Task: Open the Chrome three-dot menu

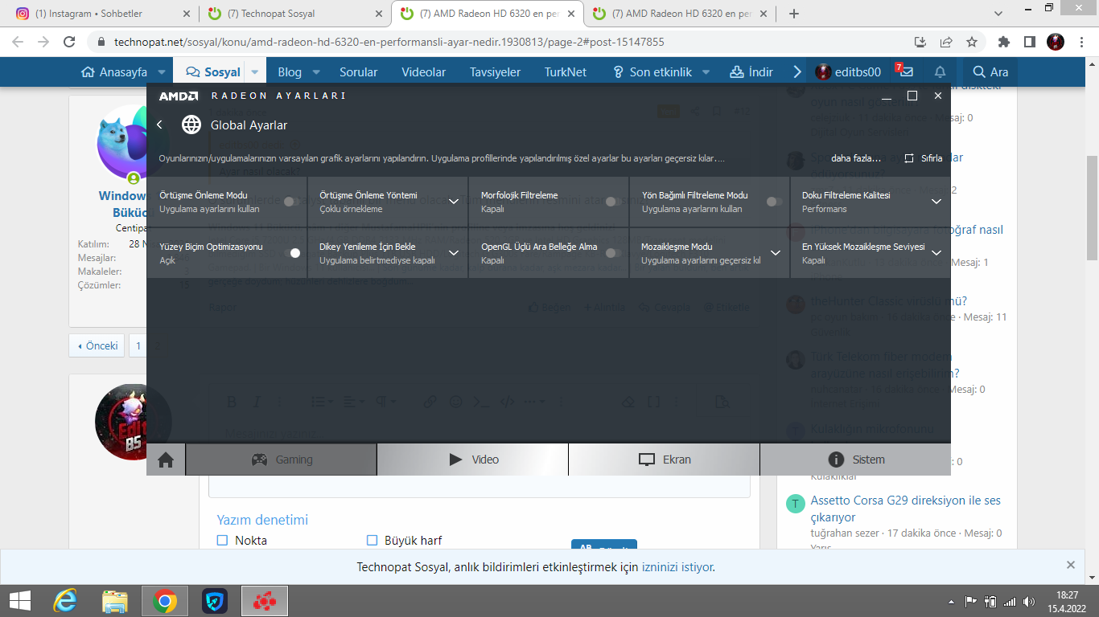Action: point(1082,42)
